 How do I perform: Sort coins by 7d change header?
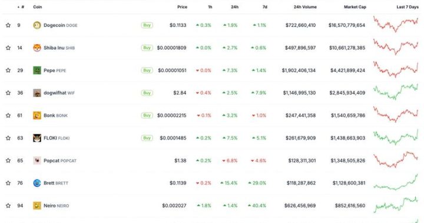[265, 7]
